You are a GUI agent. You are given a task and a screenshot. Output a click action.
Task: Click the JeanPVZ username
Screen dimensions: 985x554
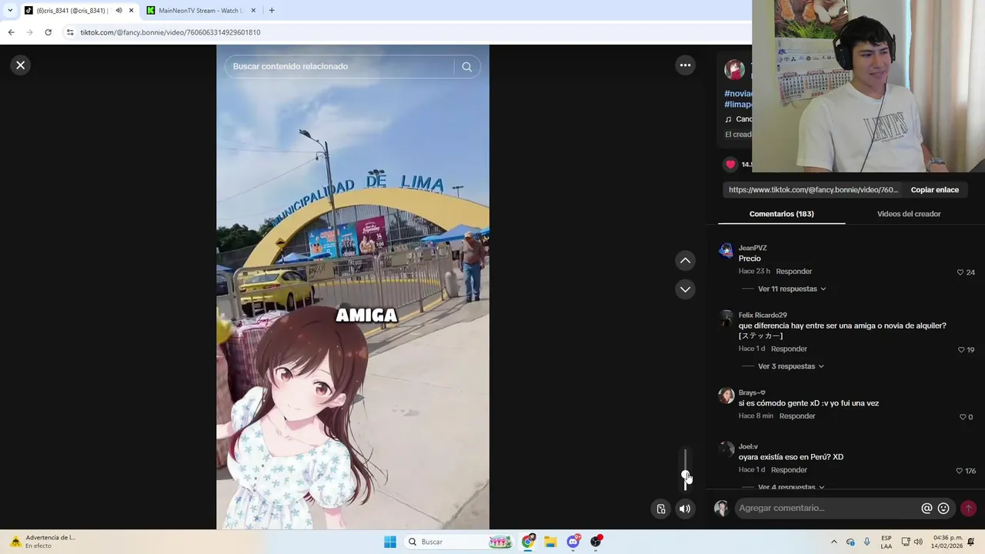point(753,248)
